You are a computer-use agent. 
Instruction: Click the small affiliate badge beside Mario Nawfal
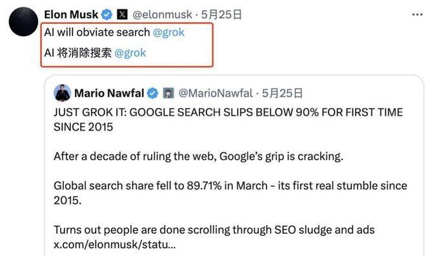tap(168, 93)
